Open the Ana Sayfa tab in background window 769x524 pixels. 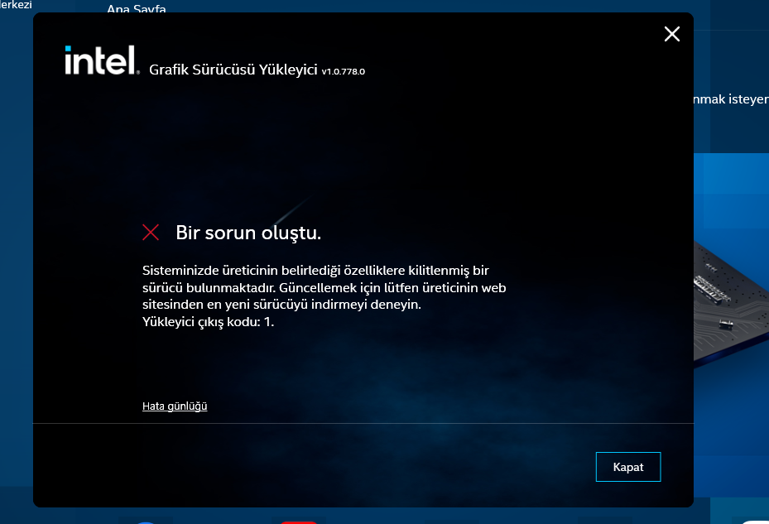pyautogui.click(x=137, y=8)
